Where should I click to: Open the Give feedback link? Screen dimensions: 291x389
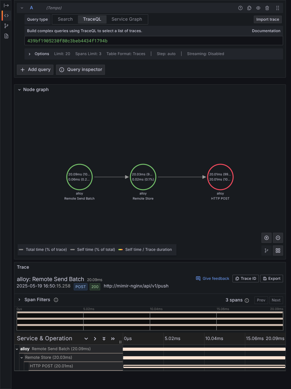click(x=212, y=279)
